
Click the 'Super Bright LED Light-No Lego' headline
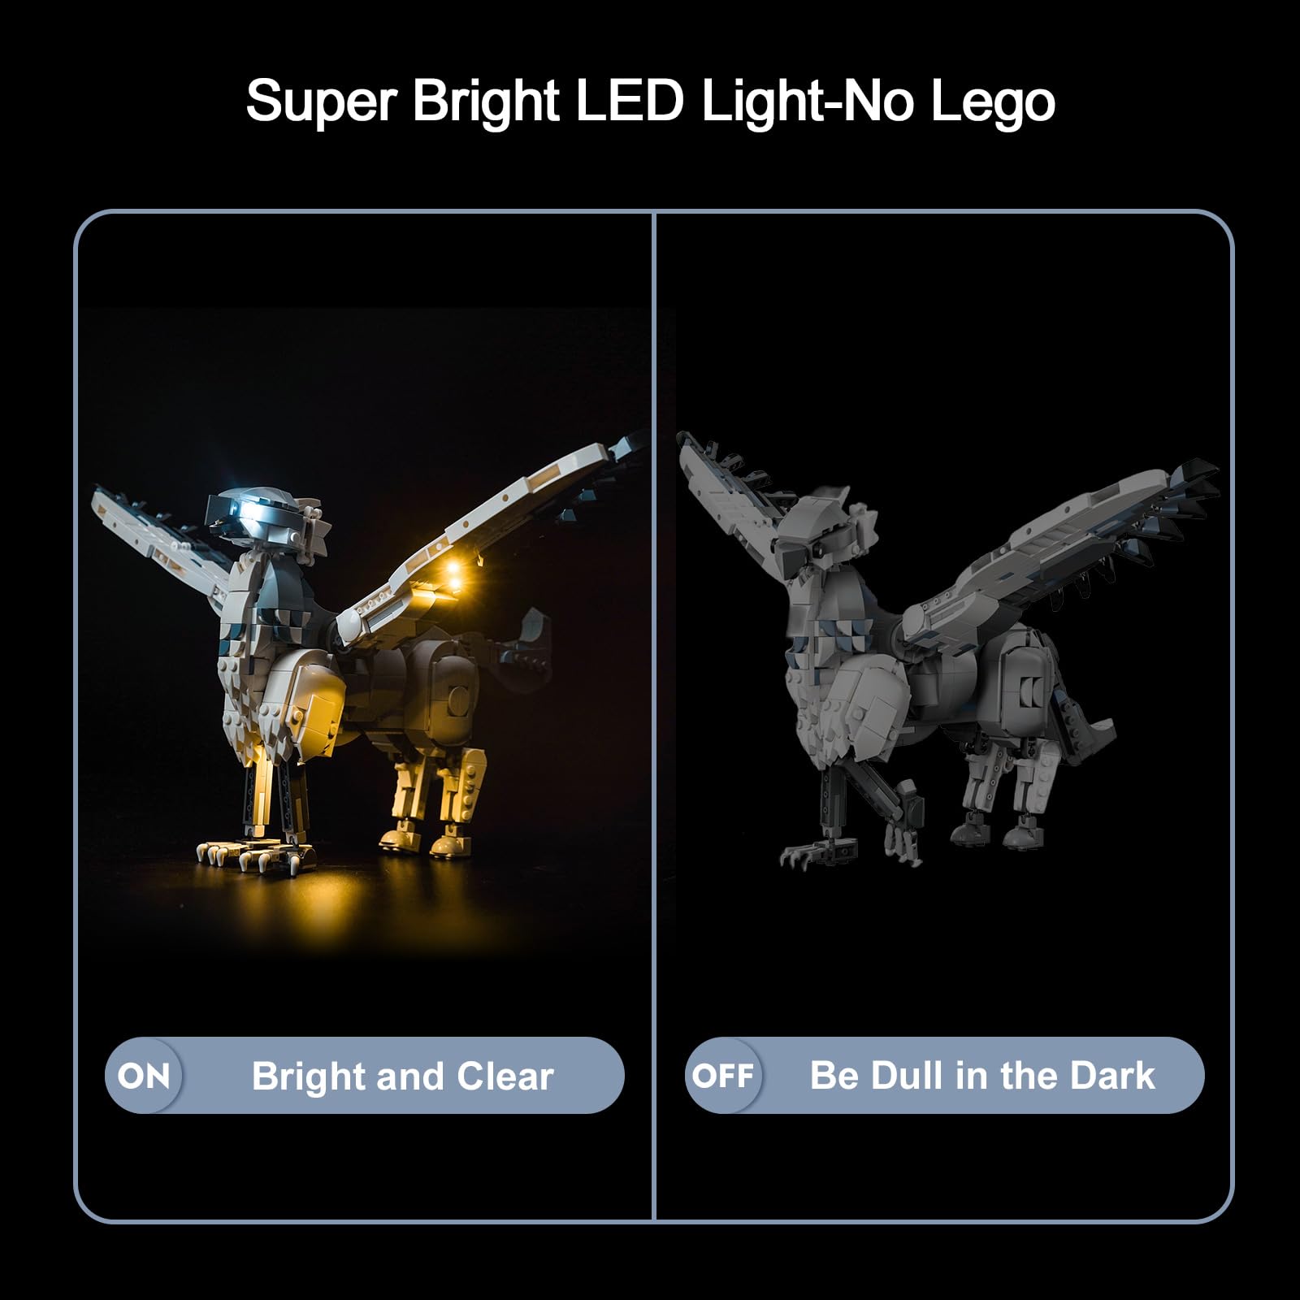[650, 102]
